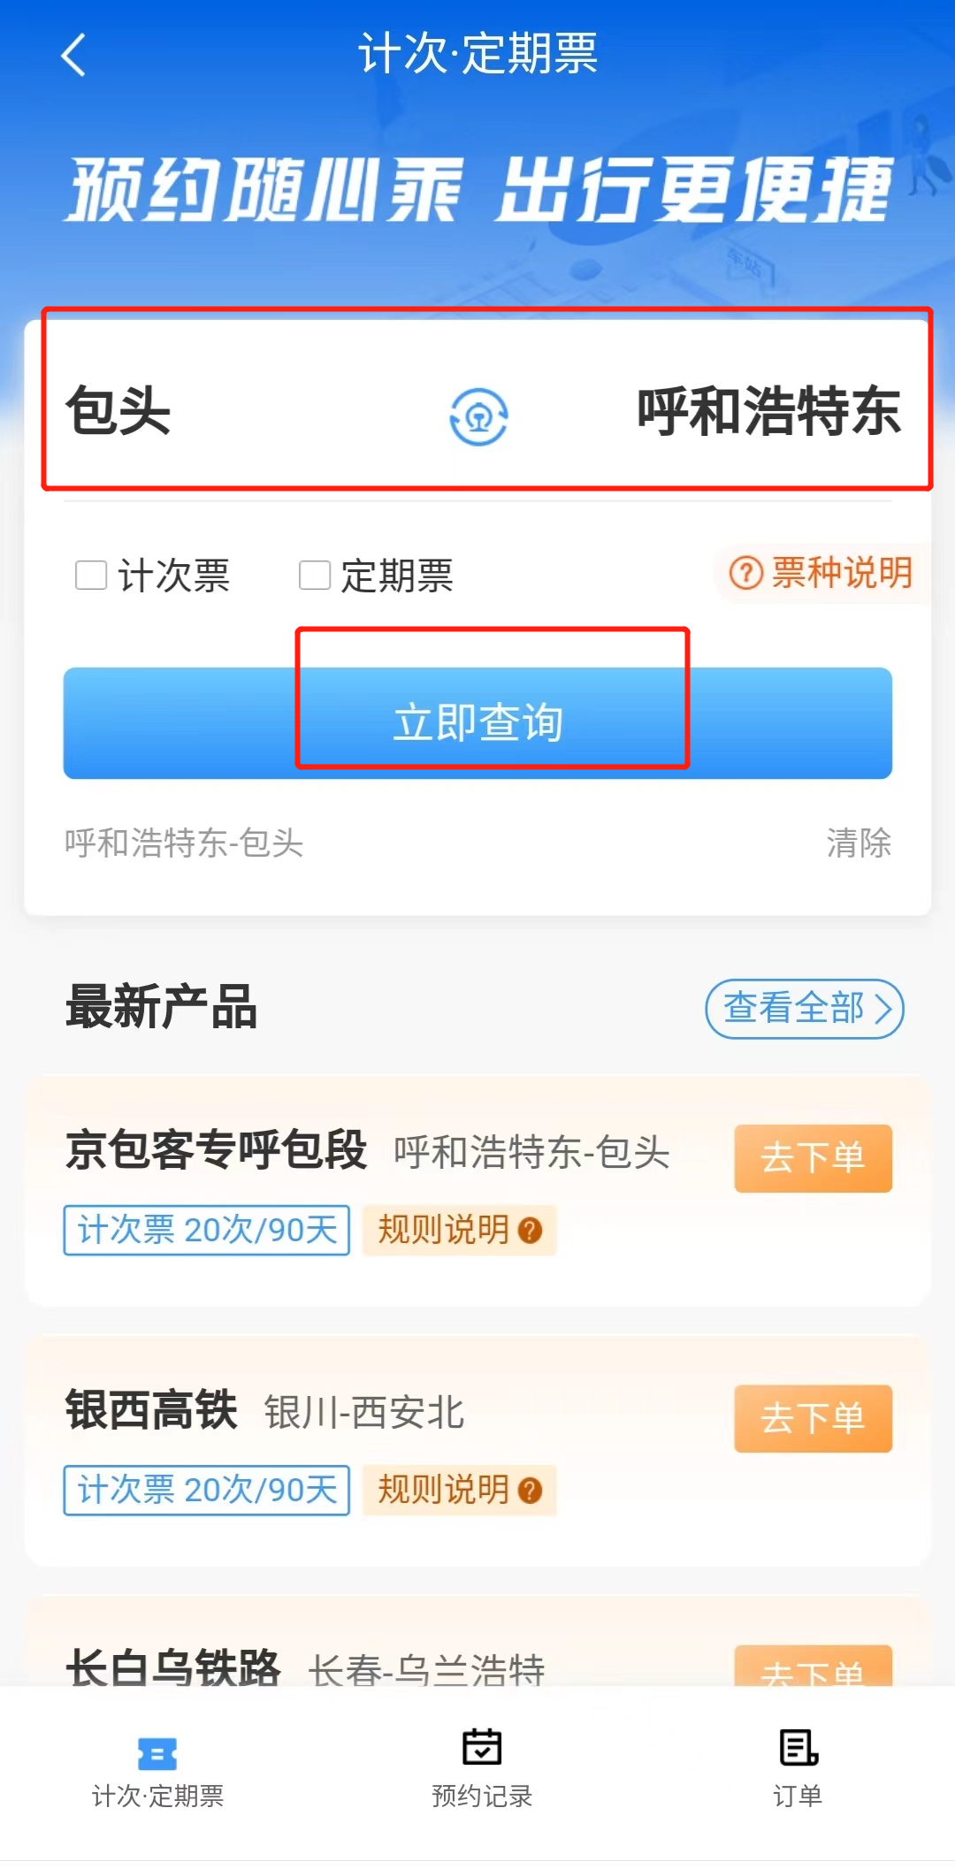Tap question icon beside 银西高铁 规则说明

530,1491
